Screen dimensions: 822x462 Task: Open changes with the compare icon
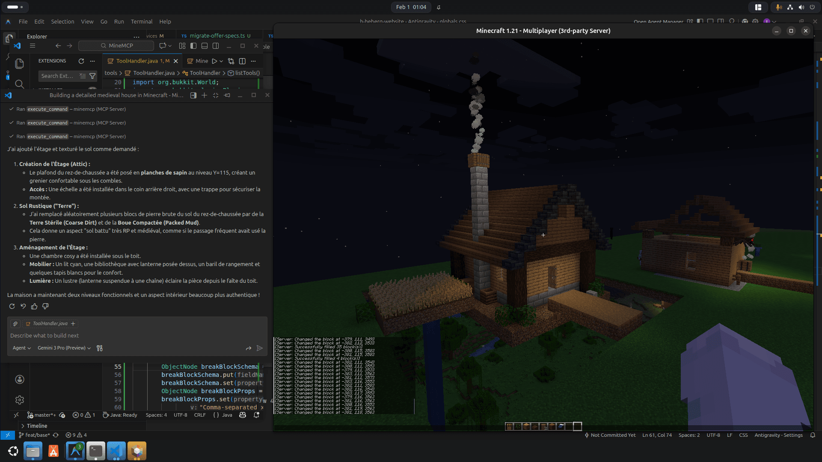coord(231,61)
